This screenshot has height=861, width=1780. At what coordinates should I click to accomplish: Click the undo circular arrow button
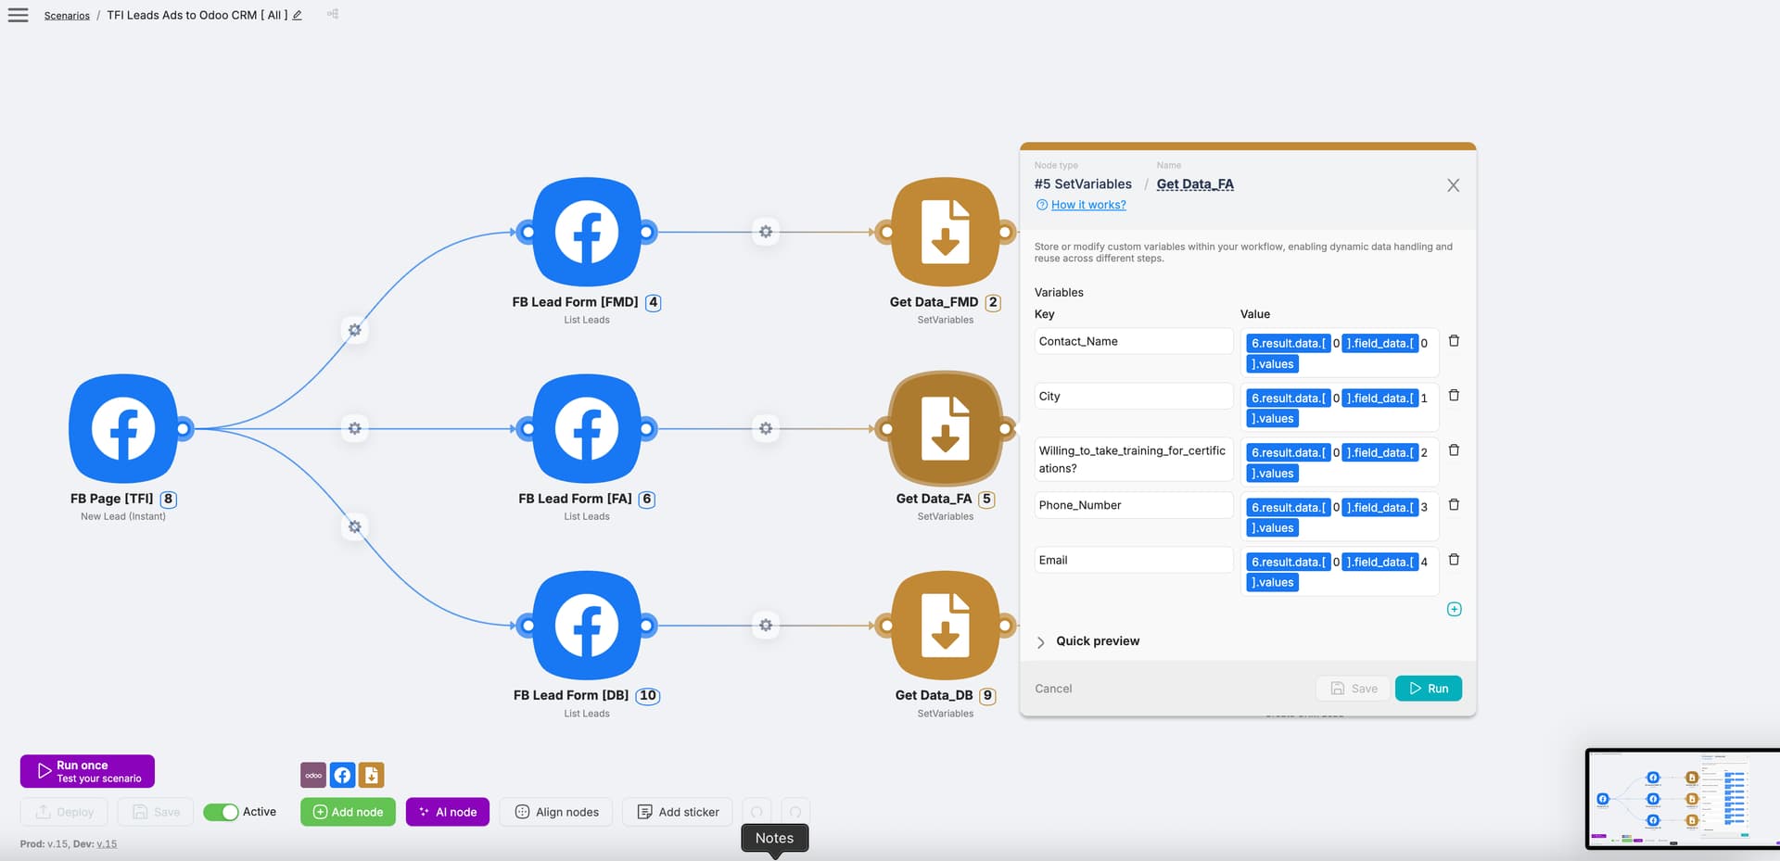point(756,812)
